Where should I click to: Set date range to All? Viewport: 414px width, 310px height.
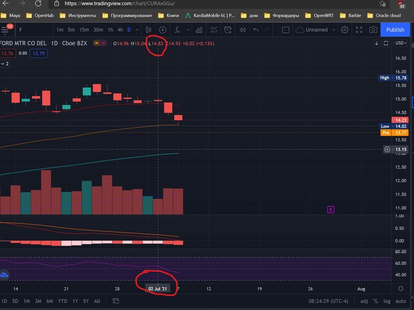click(x=97, y=301)
